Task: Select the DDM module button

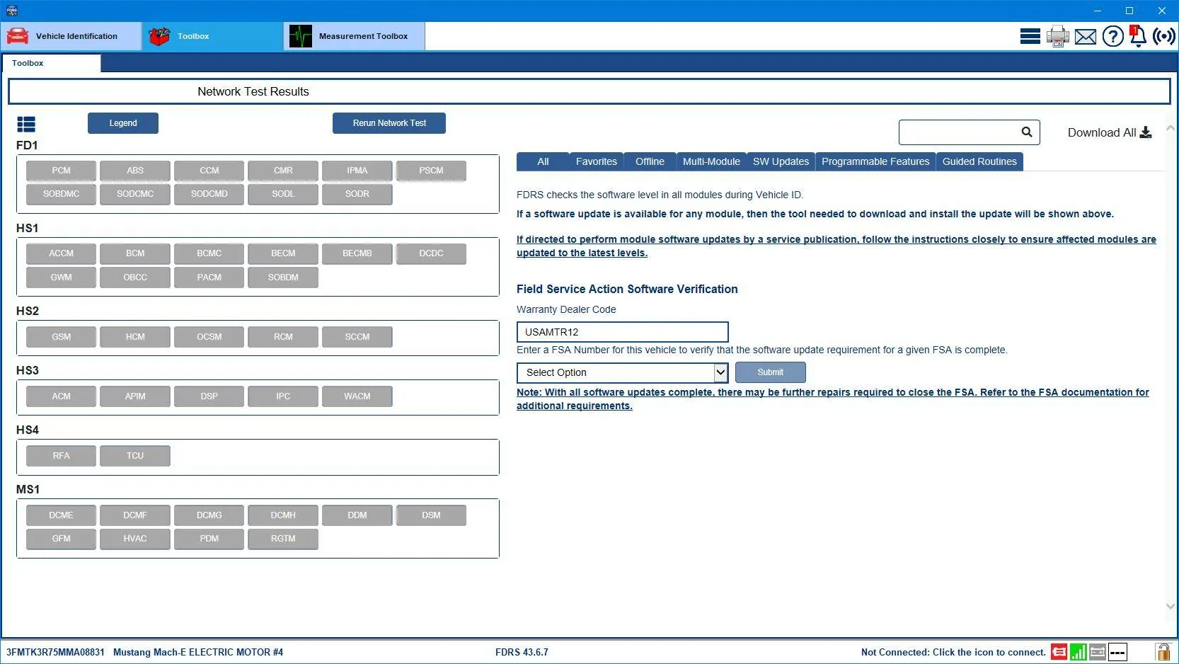Action: click(357, 515)
